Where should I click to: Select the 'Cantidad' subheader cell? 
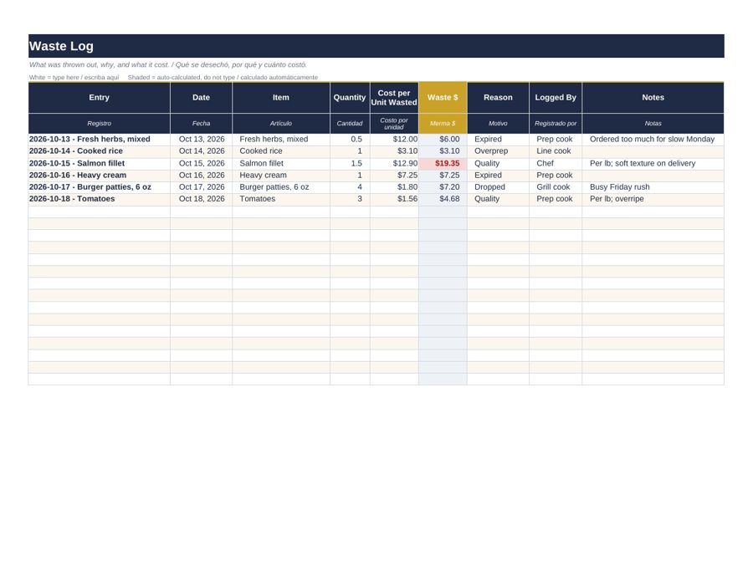tap(350, 123)
